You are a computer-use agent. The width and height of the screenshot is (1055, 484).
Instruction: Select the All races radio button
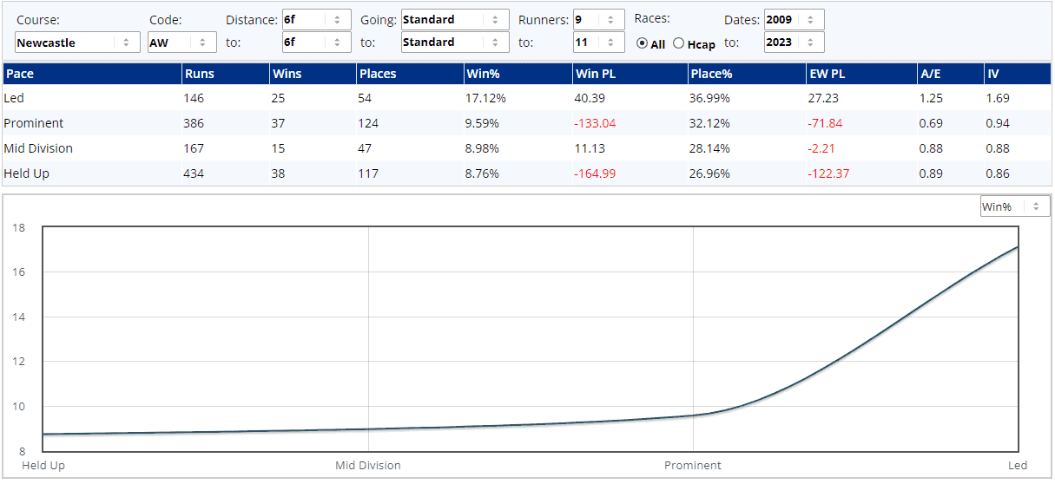pos(643,44)
